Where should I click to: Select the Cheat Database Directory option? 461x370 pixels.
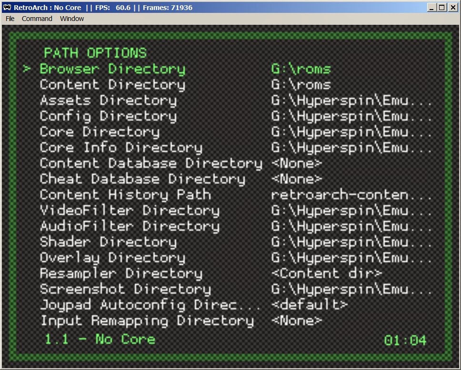[x=142, y=179]
